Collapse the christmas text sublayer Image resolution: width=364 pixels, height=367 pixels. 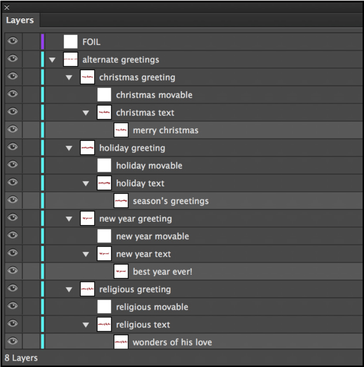coord(86,113)
